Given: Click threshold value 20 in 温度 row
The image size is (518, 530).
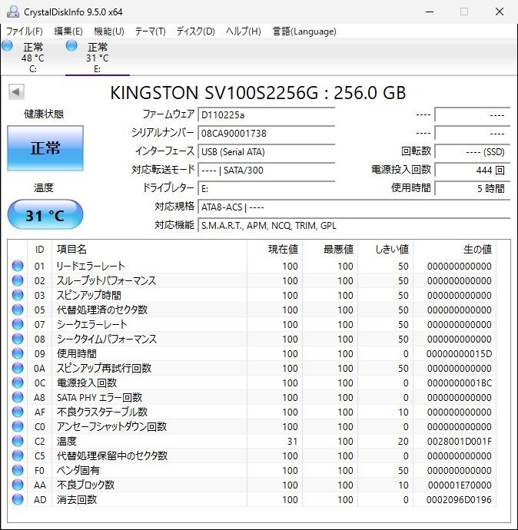Looking at the screenshot, I should coord(403,442).
